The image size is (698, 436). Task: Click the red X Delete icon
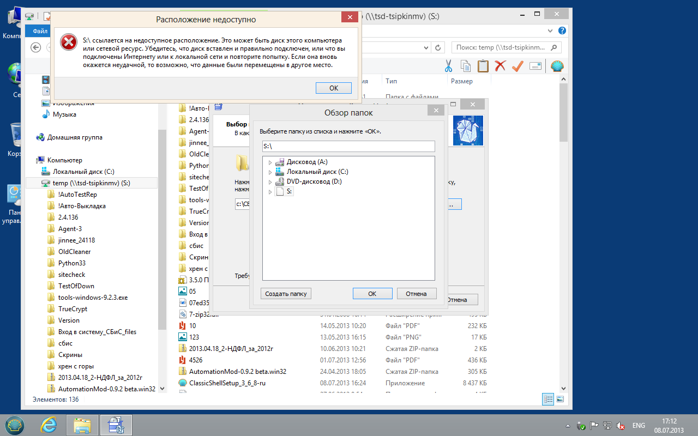(500, 66)
